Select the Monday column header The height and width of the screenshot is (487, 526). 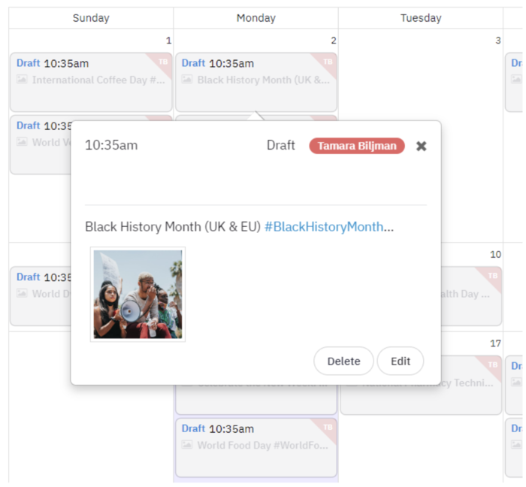coord(256,18)
